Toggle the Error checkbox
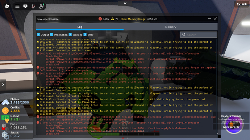 pos(85,35)
